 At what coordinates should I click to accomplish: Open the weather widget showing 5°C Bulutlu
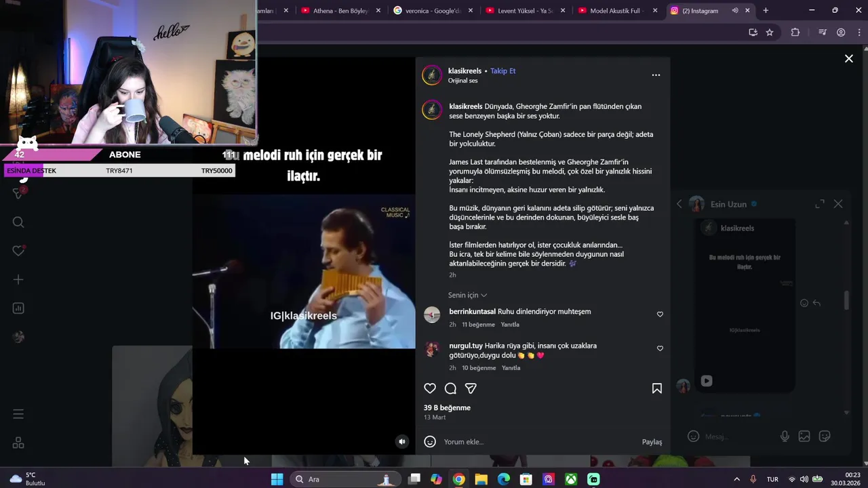28,479
